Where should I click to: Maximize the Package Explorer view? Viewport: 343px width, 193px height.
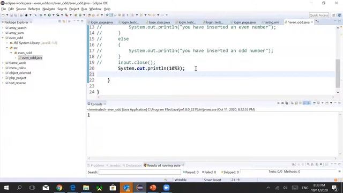(82, 21)
